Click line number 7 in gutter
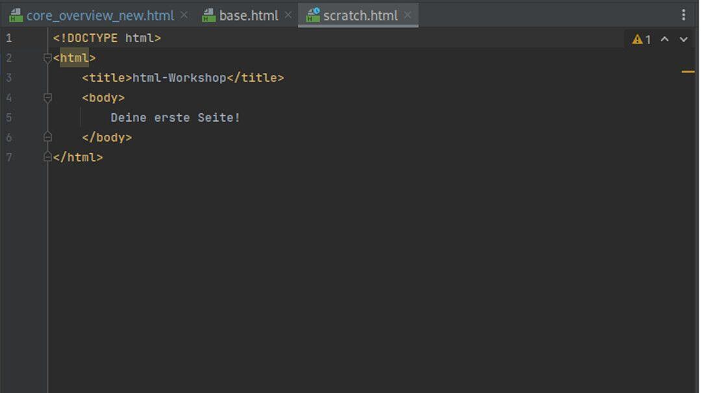Viewport: 701px width, 393px height. pyautogui.click(x=9, y=157)
